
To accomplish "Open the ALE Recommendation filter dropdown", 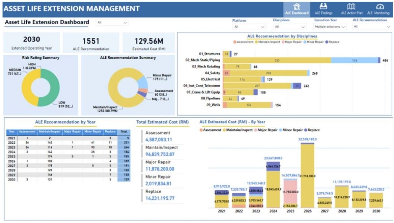I will click(x=371, y=26).
